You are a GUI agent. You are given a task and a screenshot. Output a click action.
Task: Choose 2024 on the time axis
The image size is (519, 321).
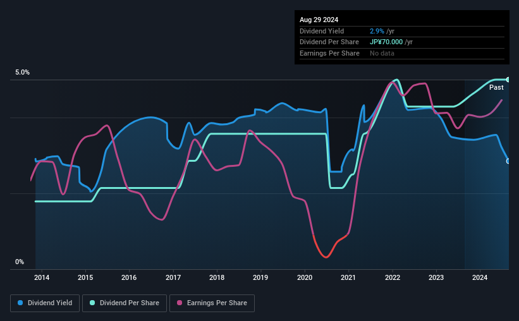pos(480,277)
